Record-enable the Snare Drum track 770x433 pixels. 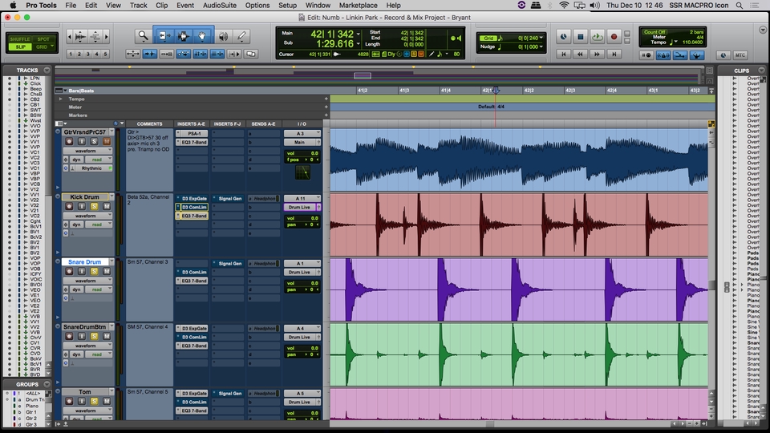69,272
